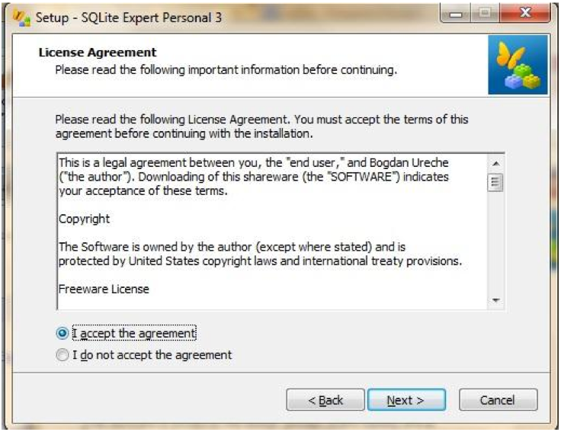Select "I do not accept the agreement" option
This screenshot has height=432, width=561.
click(x=63, y=355)
